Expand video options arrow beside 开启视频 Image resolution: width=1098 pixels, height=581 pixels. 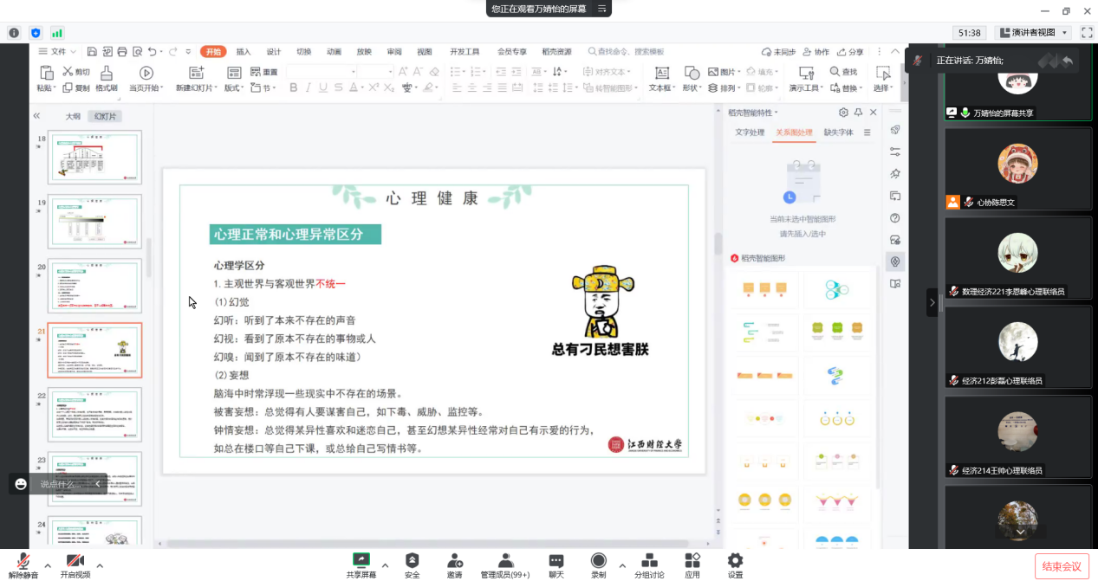[100, 566]
